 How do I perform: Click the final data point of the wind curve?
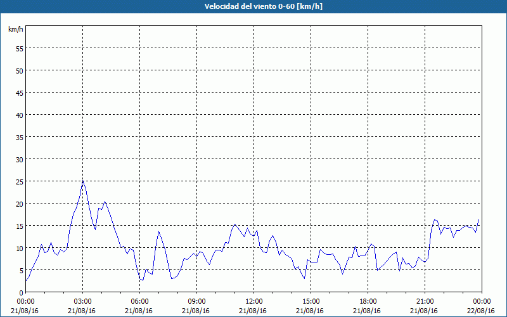click(478, 219)
